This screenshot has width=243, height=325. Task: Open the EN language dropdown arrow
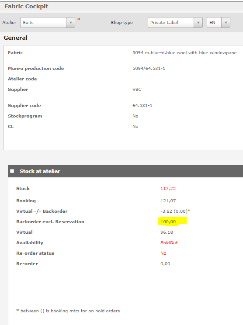226,23
